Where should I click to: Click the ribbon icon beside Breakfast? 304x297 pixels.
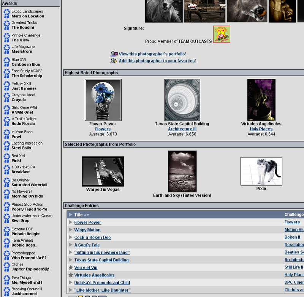pyautogui.click(x=6, y=170)
